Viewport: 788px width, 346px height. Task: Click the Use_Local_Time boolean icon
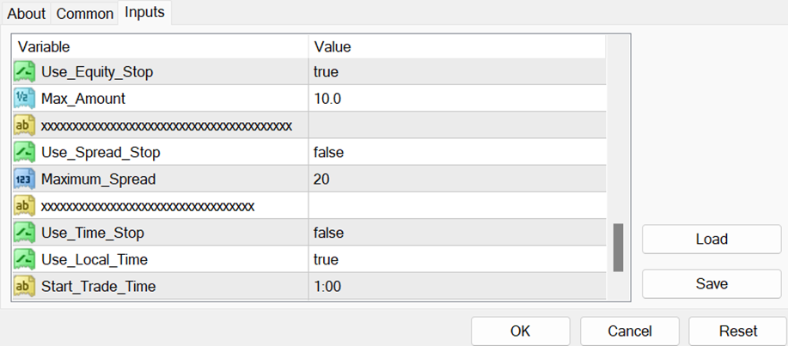pyautogui.click(x=24, y=259)
